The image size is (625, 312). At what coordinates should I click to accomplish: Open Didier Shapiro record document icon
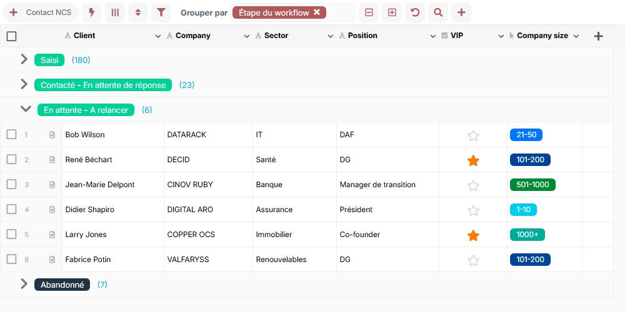pos(52,209)
